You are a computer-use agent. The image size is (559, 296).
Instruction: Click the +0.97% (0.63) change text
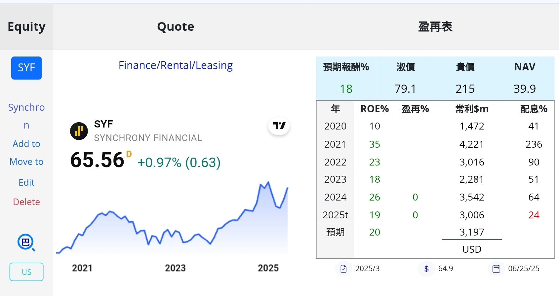click(x=179, y=163)
